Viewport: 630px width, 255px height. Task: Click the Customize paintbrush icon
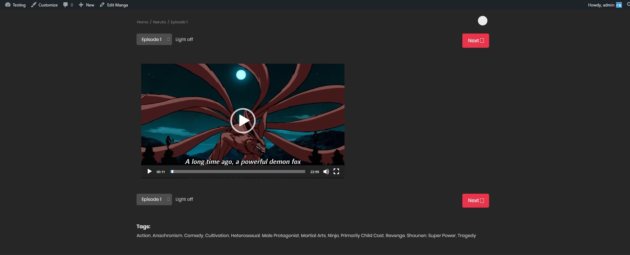click(x=34, y=5)
